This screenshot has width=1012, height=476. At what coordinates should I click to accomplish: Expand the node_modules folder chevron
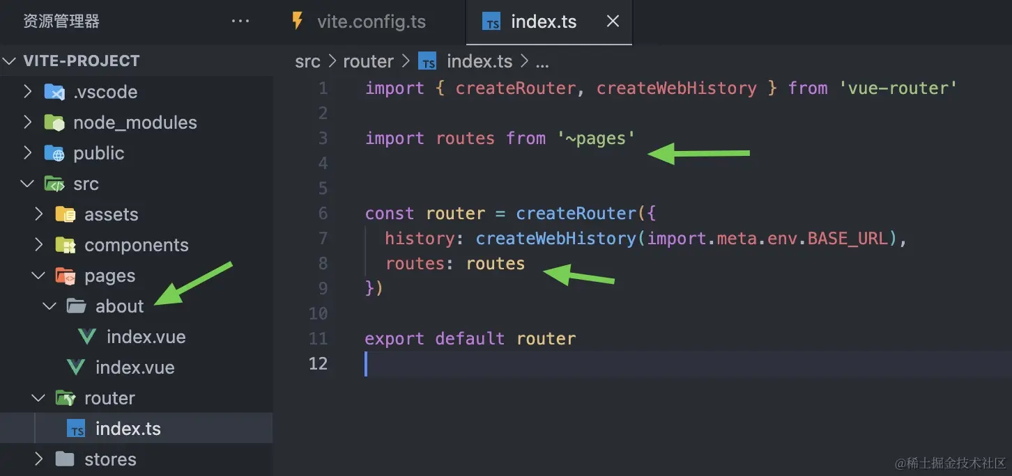point(28,122)
